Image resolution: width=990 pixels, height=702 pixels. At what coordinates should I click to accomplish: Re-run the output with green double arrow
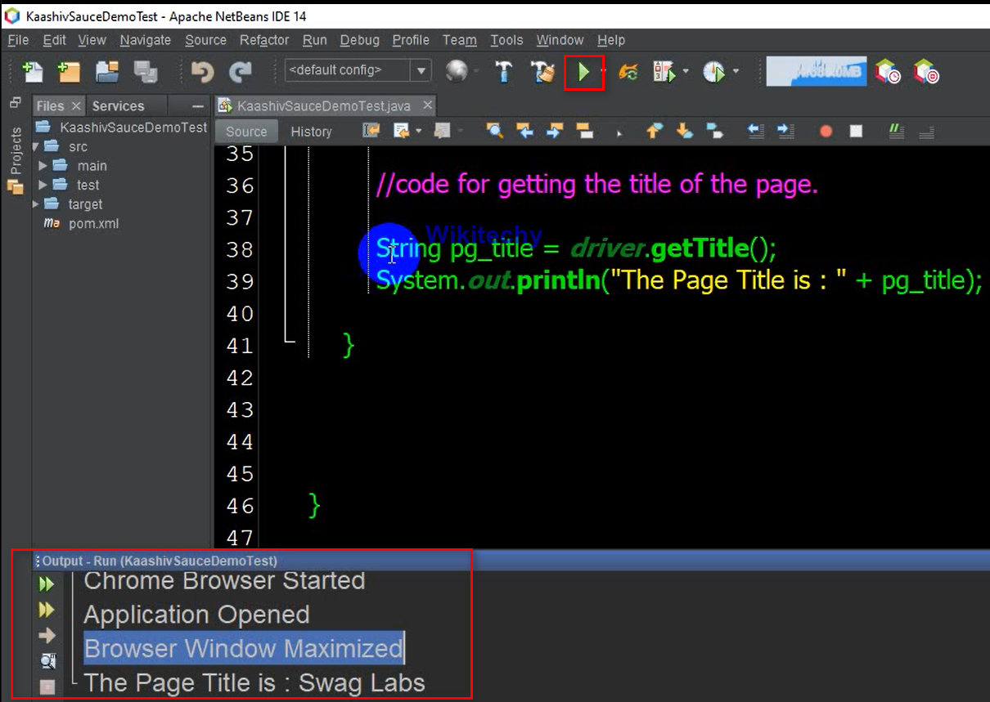click(x=47, y=584)
